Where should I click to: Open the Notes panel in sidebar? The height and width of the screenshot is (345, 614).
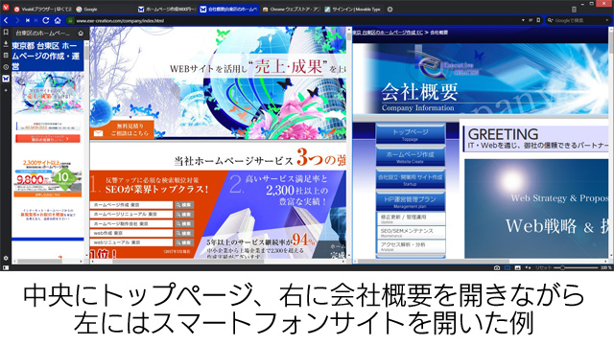click(x=6, y=56)
